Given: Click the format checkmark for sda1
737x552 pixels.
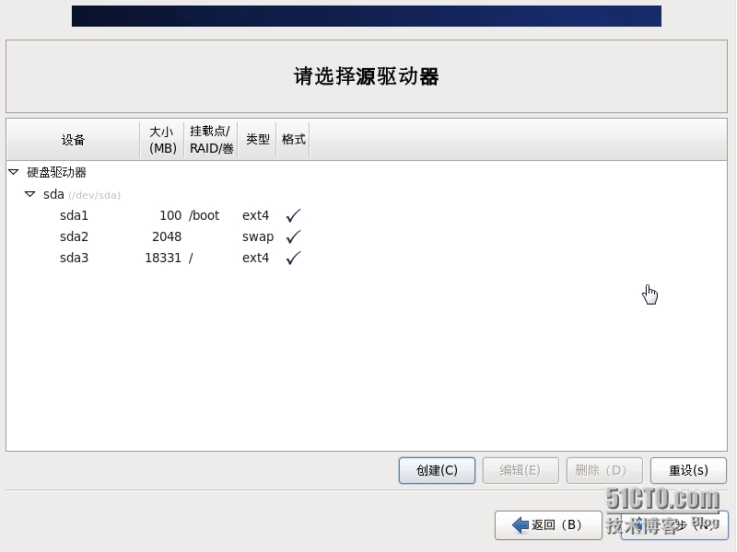Looking at the screenshot, I should click(293, 215).
